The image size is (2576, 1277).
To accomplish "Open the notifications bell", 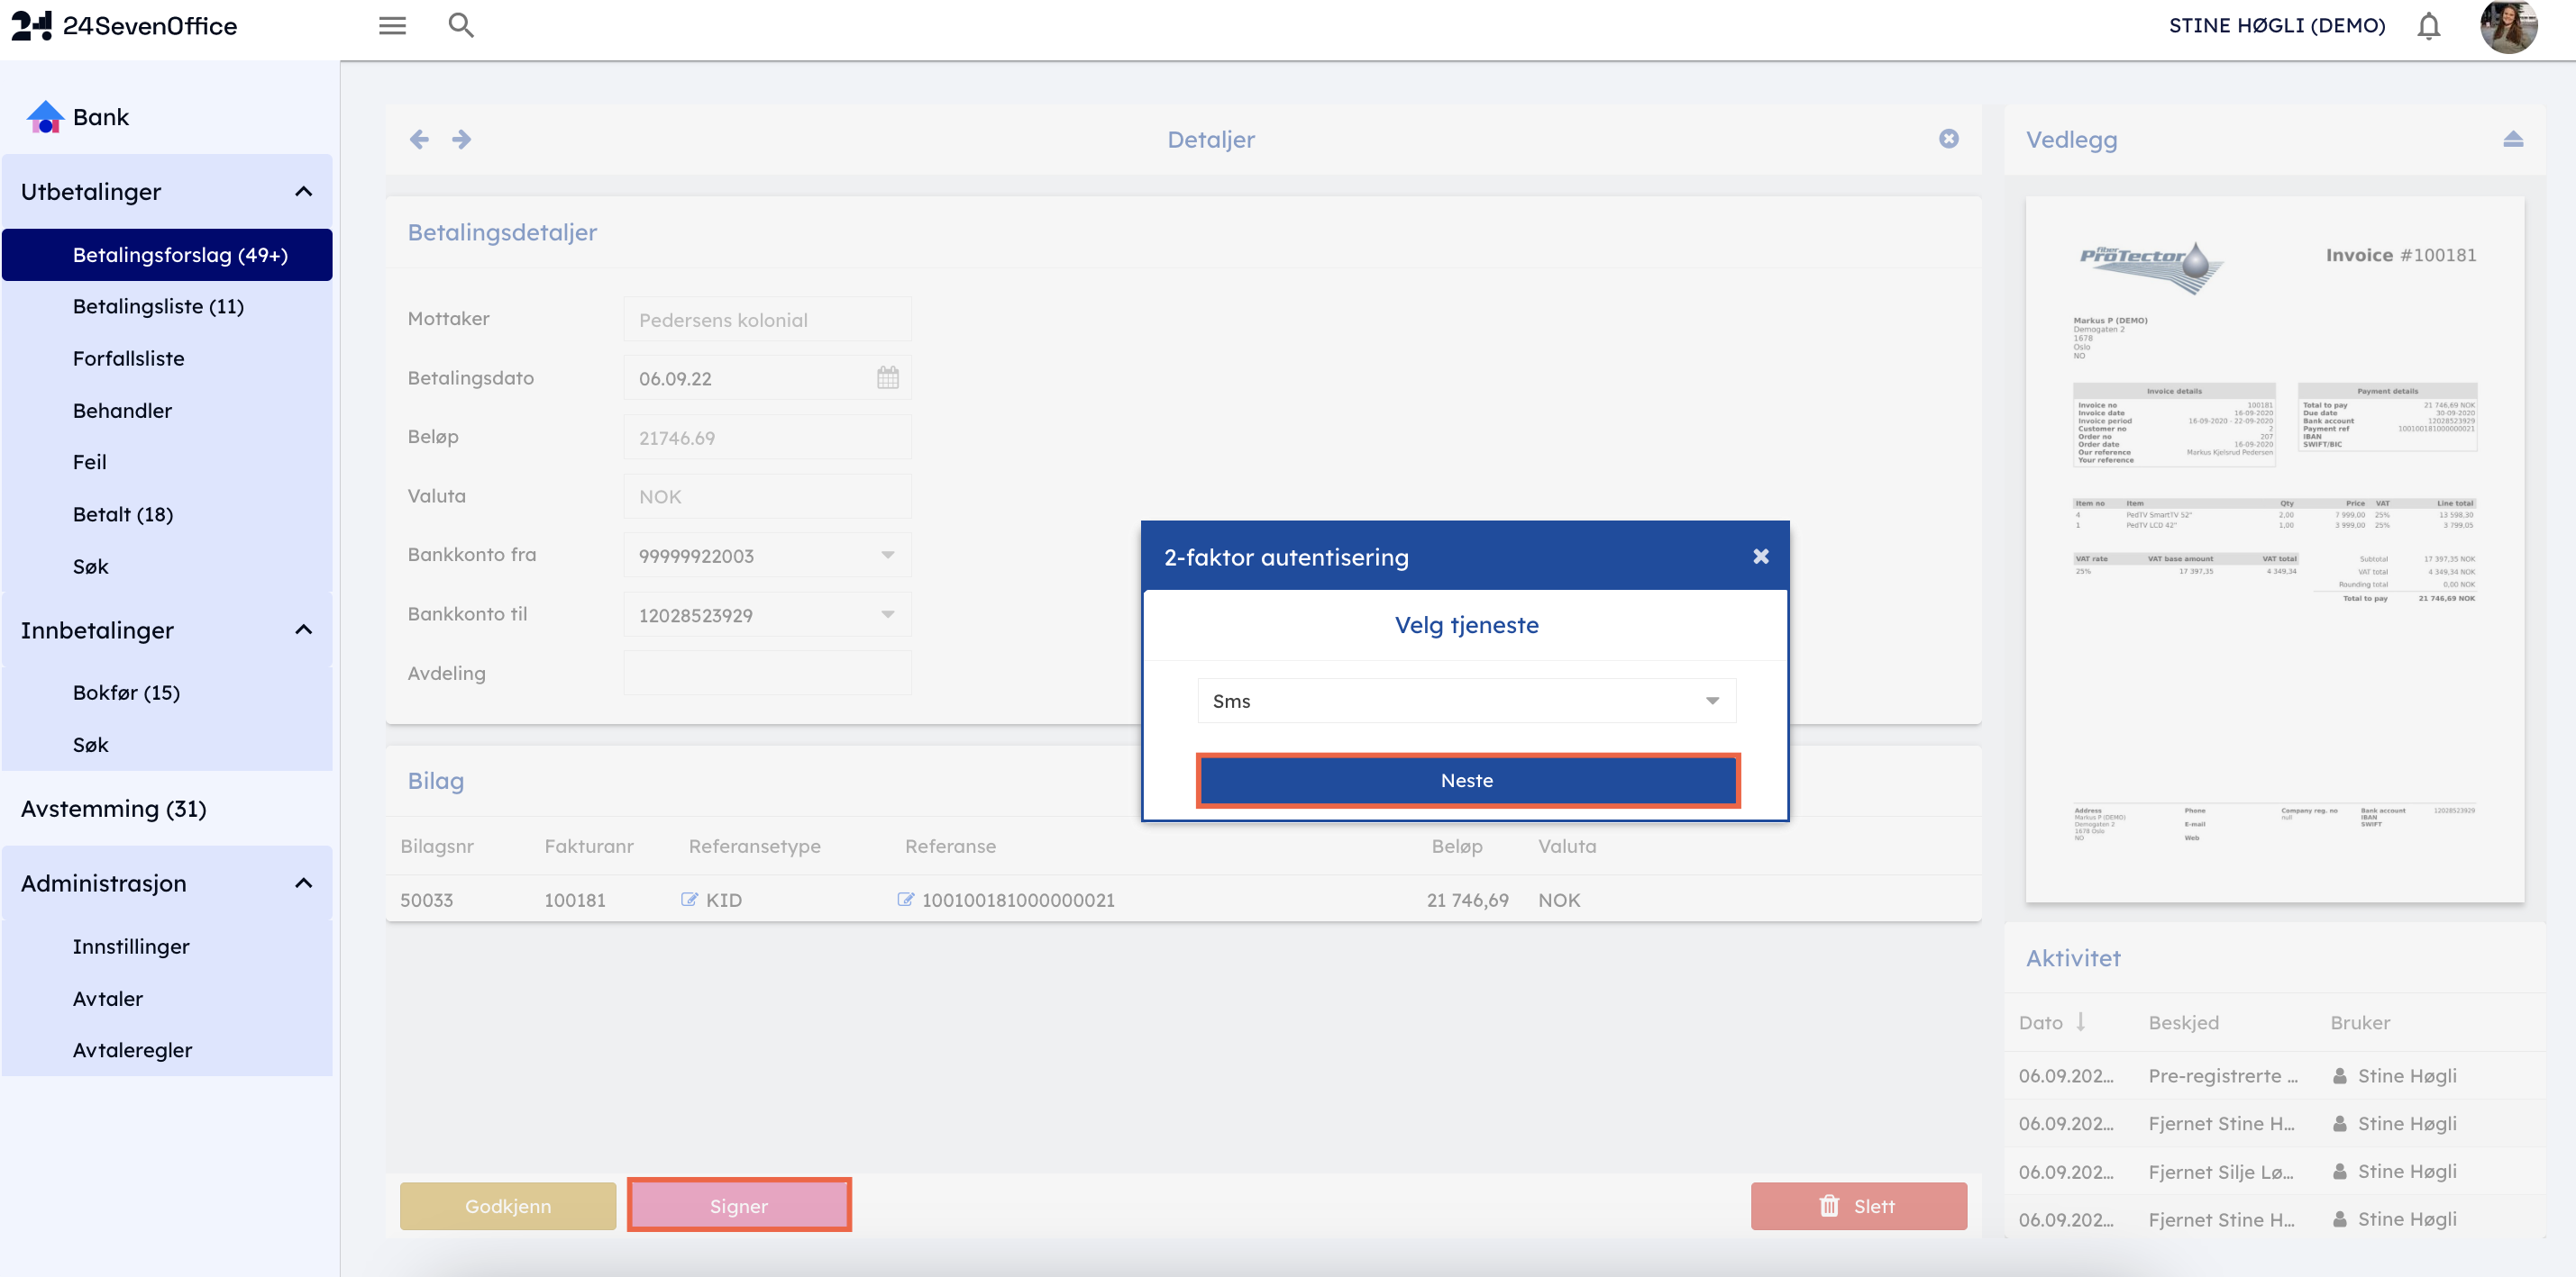I will (2428, 26).
